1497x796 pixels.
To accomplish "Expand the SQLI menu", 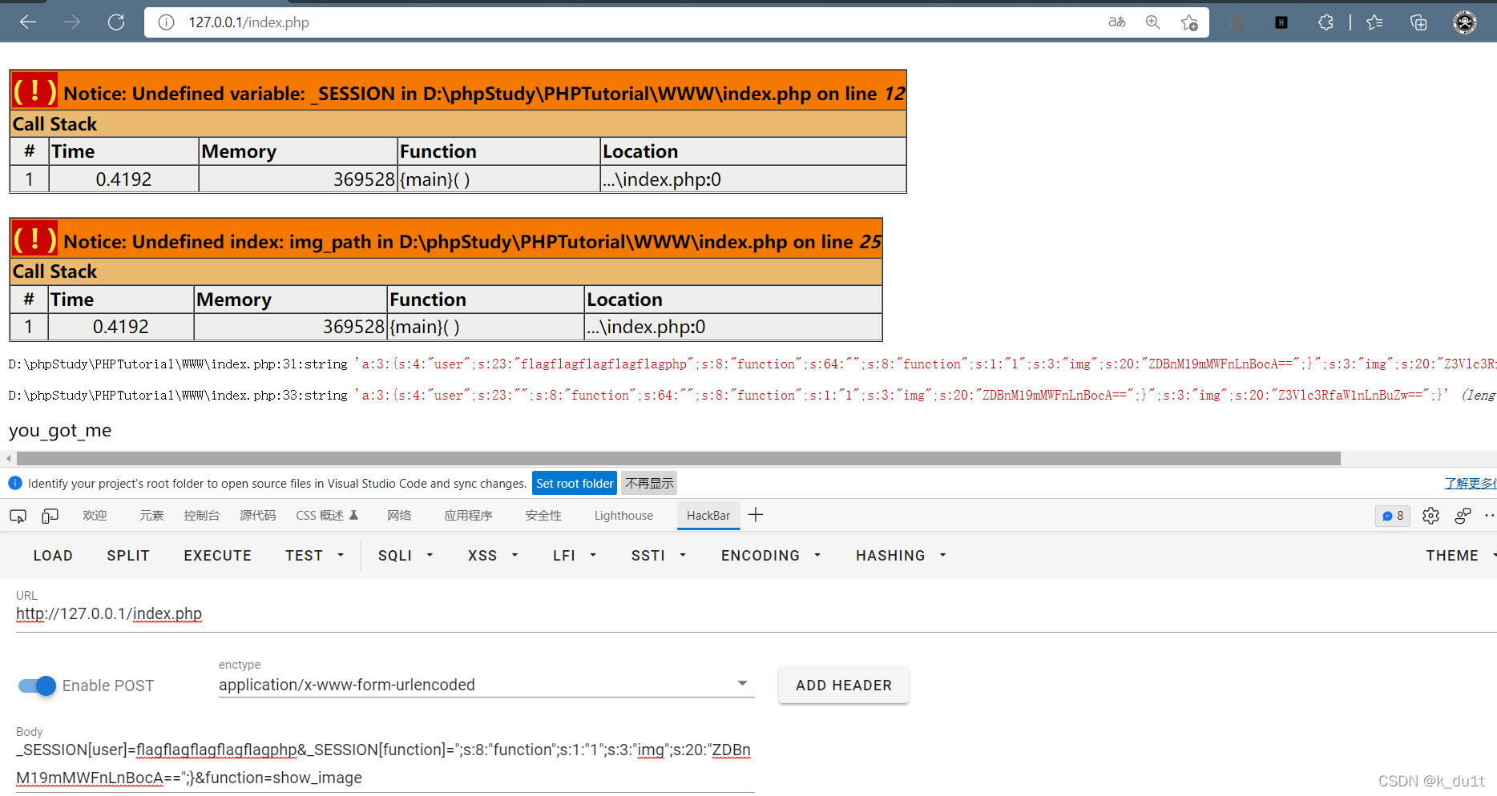I will (406, 556).
